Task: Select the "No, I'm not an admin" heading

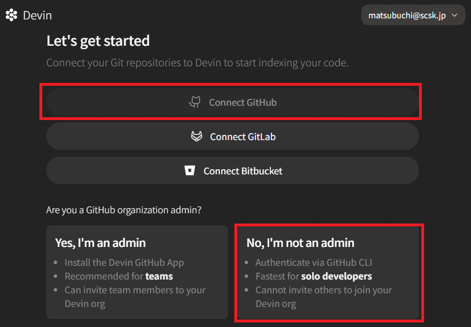Action: [300, 242]
